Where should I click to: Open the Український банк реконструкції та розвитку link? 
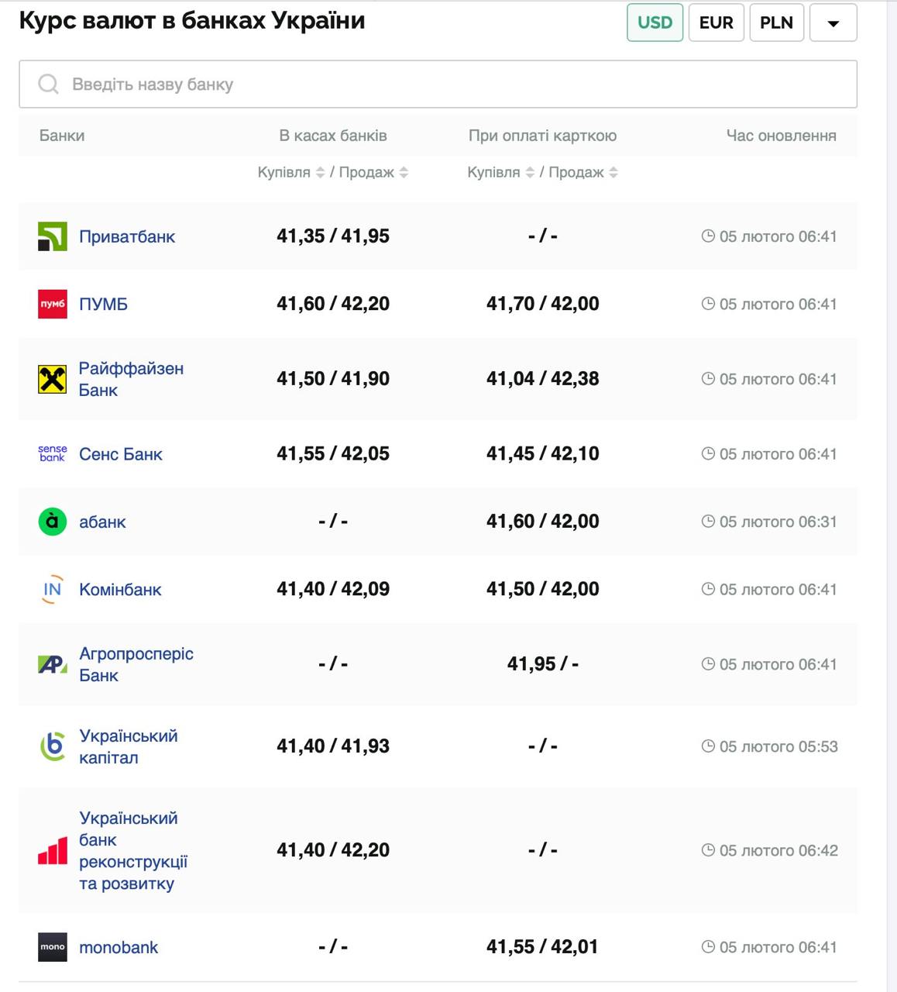point(132,850)
